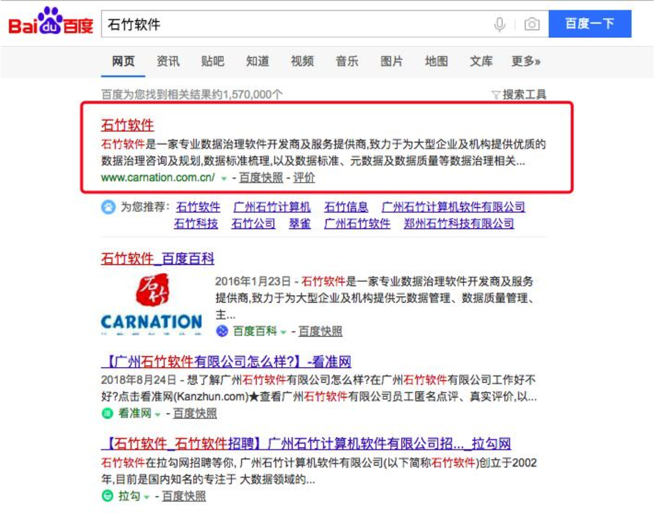This screenshot has width=654, height=513.
Task: Click the green 拉勾 source icon
Action: 107,496
